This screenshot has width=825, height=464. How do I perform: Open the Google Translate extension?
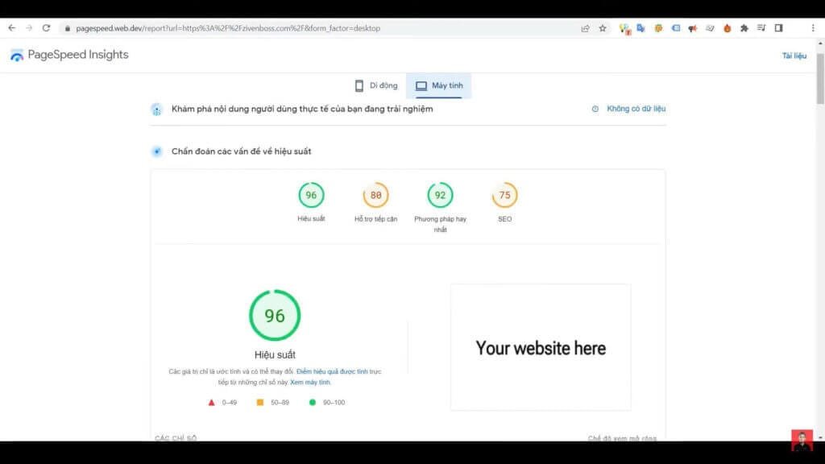(x=641, y=28)
